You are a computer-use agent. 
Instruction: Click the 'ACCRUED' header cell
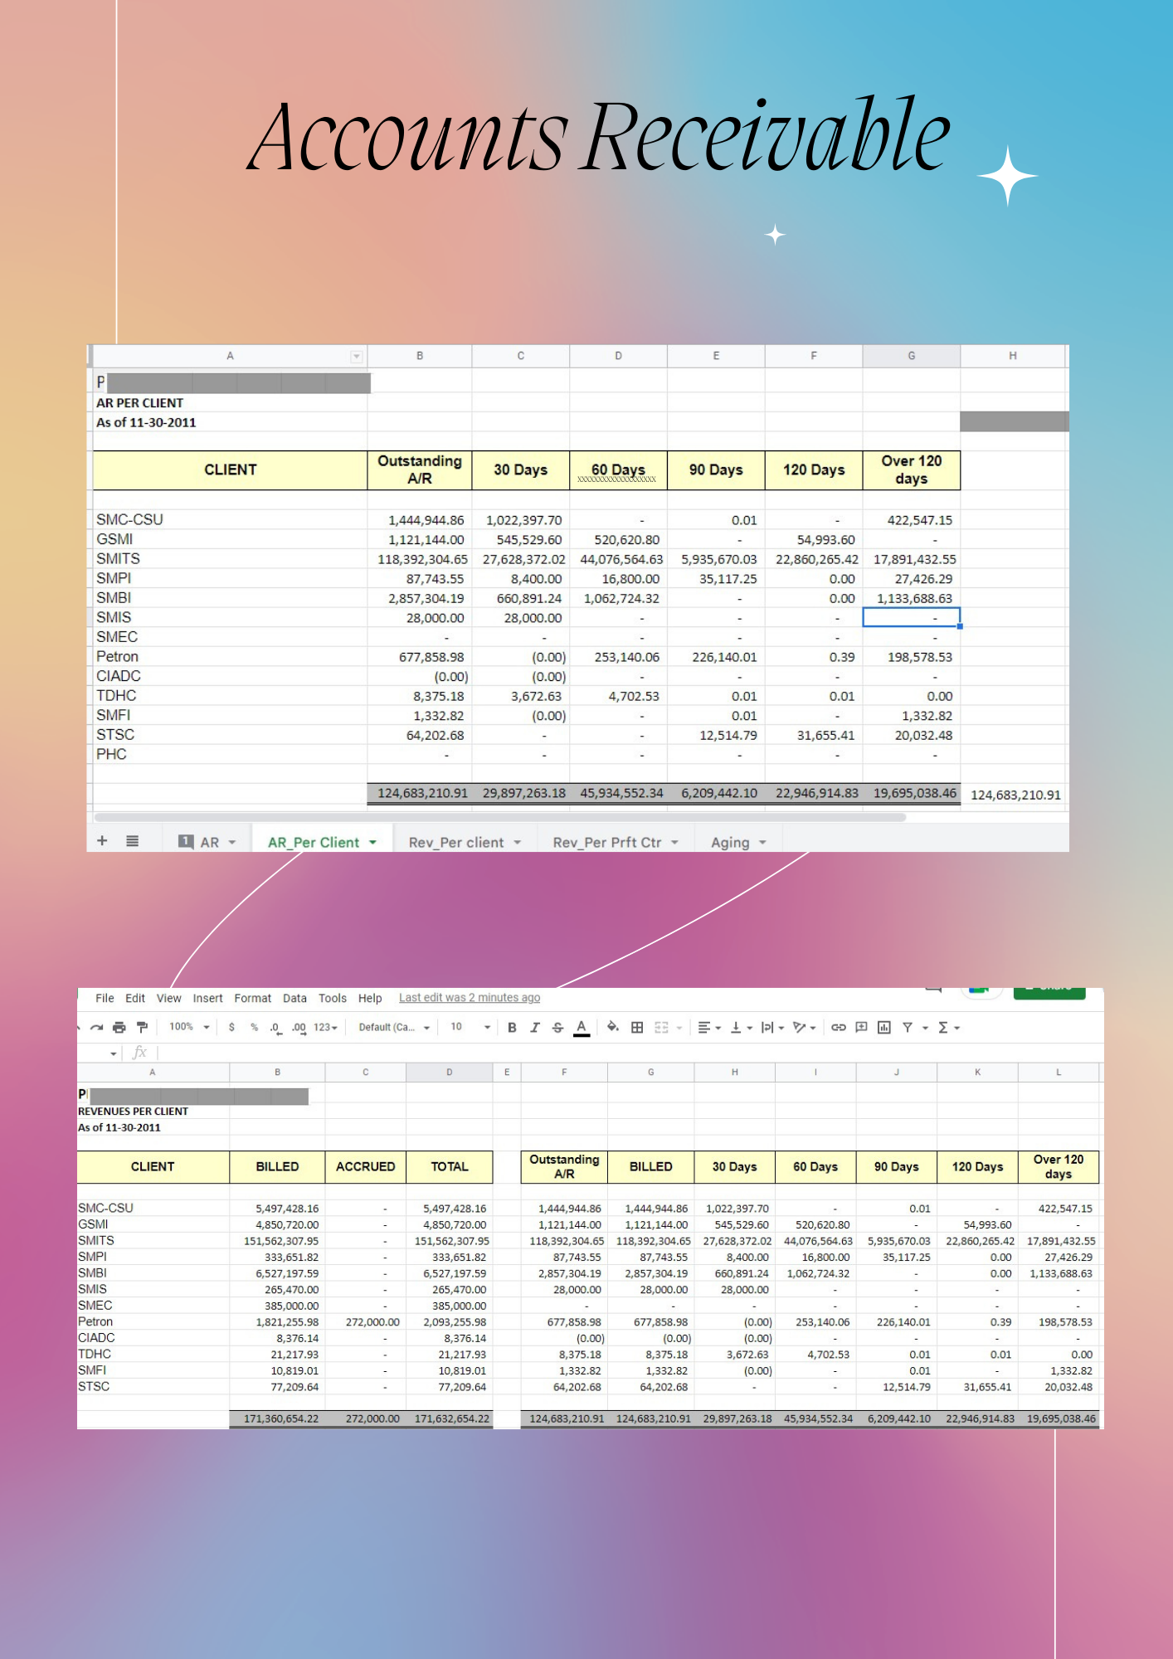pos(365,1166)
